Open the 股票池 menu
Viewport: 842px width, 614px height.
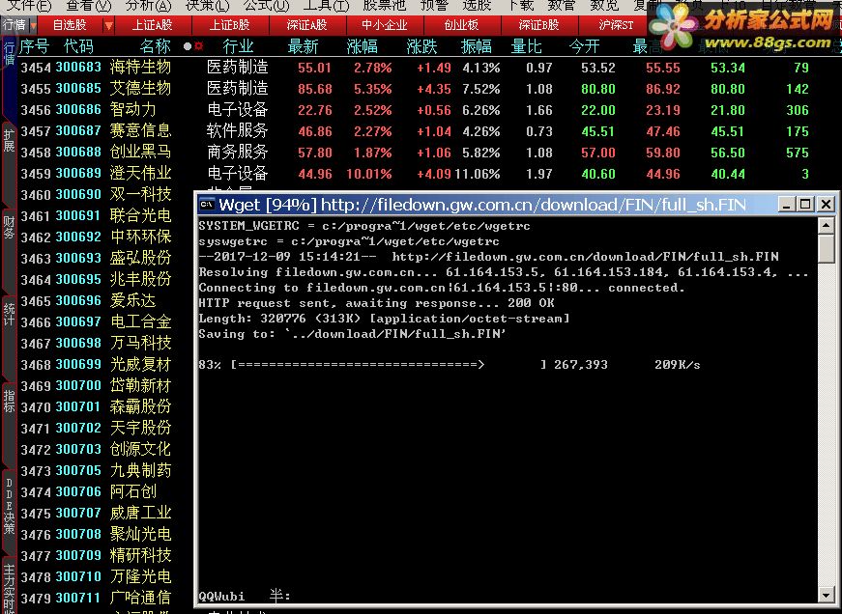tap(384, 6)
